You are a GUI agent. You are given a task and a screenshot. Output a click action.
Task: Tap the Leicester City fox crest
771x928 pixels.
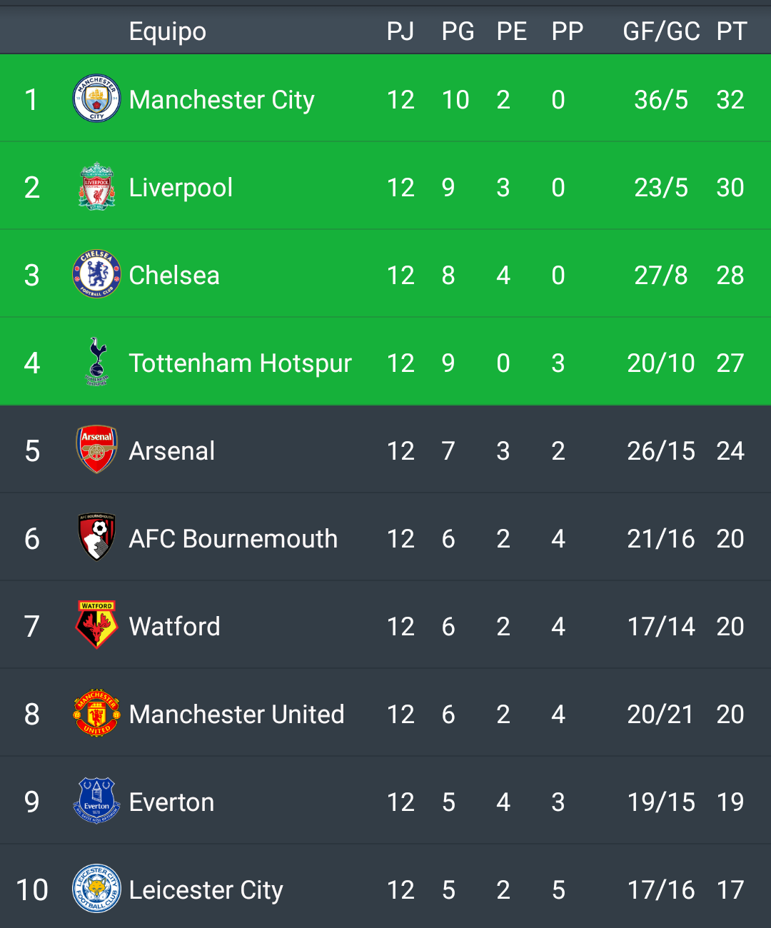(96, 889)
